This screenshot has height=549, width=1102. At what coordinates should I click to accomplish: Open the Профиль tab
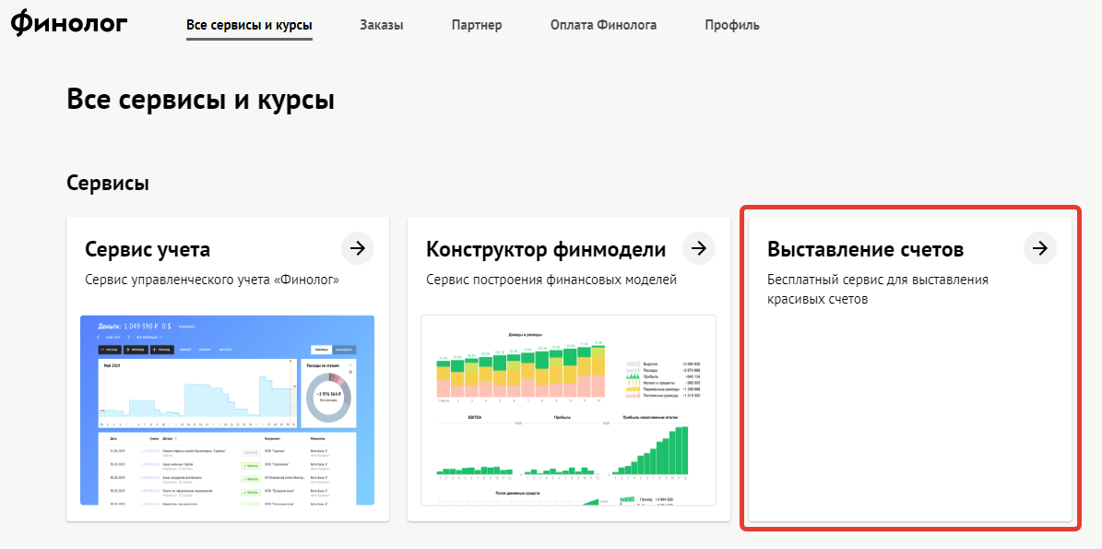click(x=732, y=25)
